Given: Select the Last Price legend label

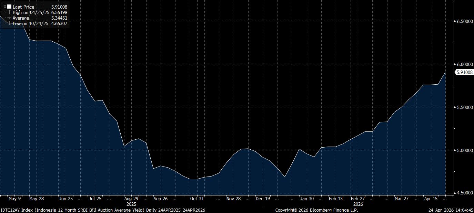Looking at the screenshot, I should (x=23, y=7).
